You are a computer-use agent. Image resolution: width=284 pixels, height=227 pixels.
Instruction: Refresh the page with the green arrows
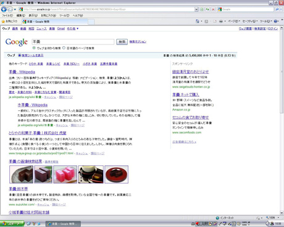tap(207, 9)
